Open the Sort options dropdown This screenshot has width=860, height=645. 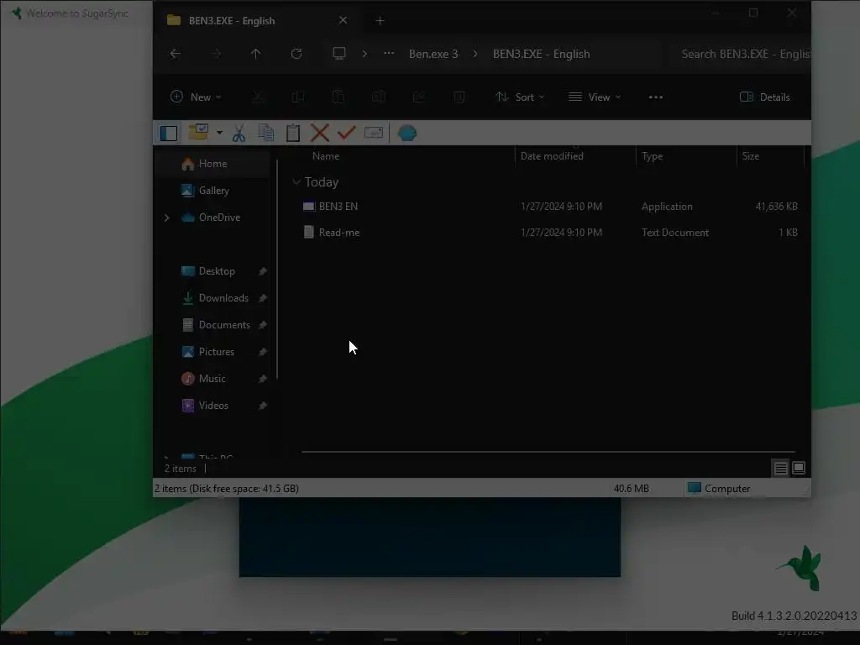click(x=520, y=97)
